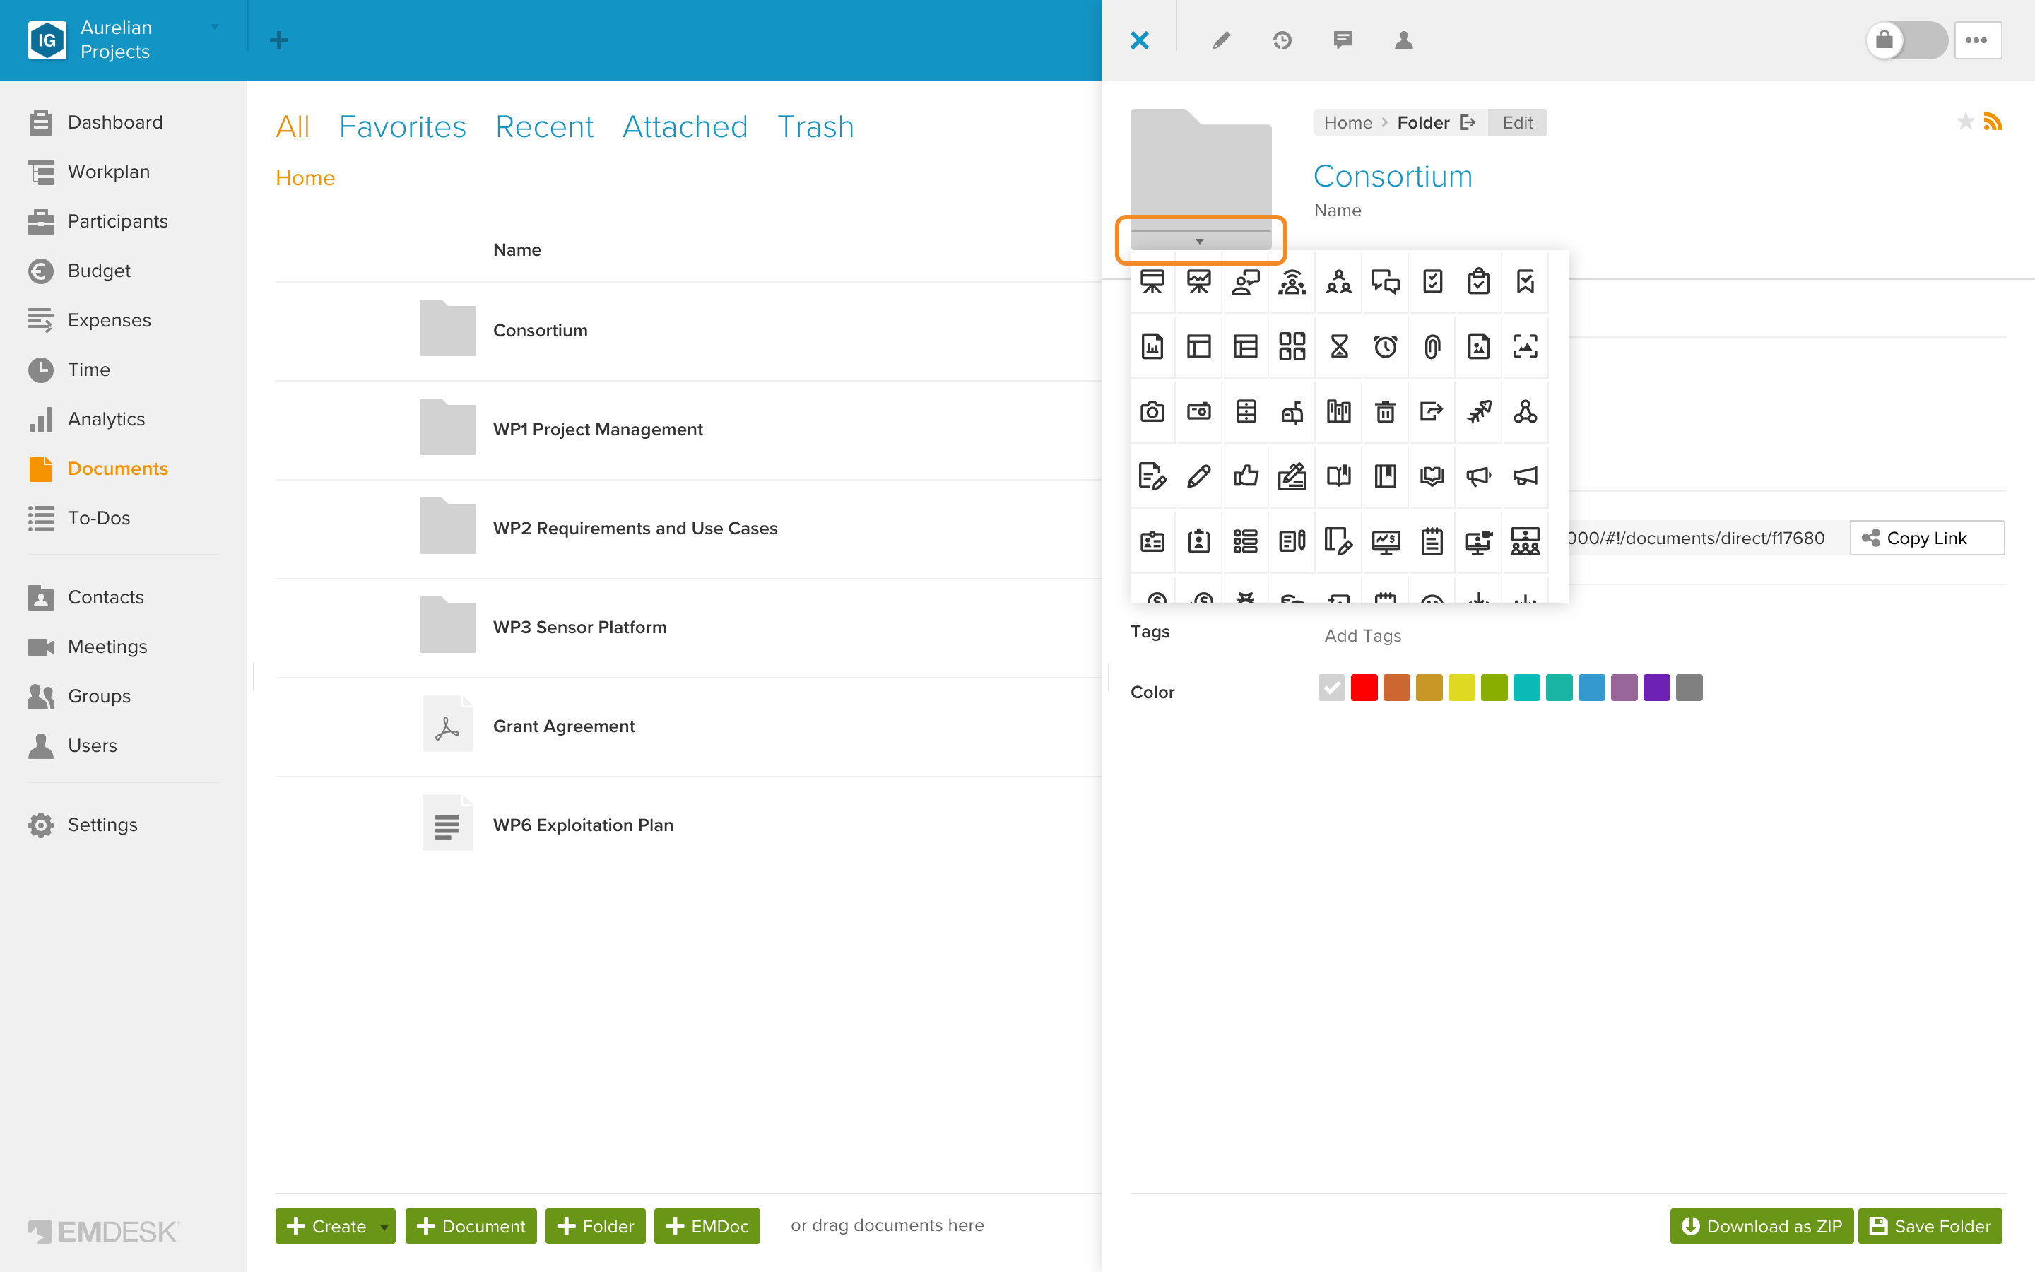Pick the speech bubbles chat icon
2035x1272 pixels.
coord(1385,282)
